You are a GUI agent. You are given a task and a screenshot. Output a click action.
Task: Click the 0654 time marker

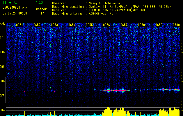coord(72,25)
